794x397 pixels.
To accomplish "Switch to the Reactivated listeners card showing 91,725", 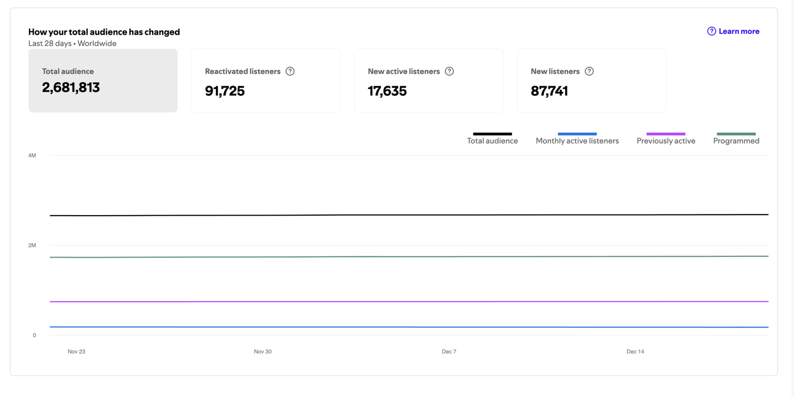I will [x=265, y=81].
